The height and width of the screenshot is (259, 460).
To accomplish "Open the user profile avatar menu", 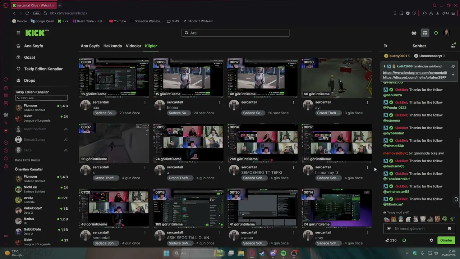I will [447, 33].
